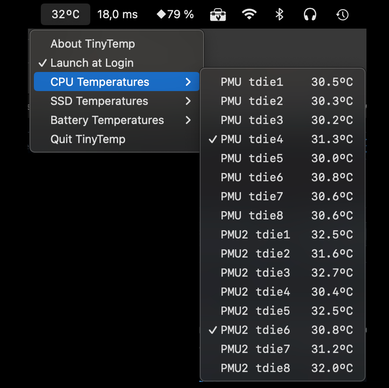This screenshot has height=388, width=389.
Task: Open the CPU Temperatures submenu
Action: 117,82
